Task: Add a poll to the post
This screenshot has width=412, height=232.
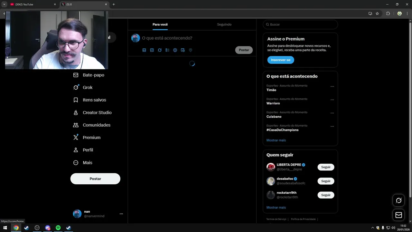Action: (167, 50)
